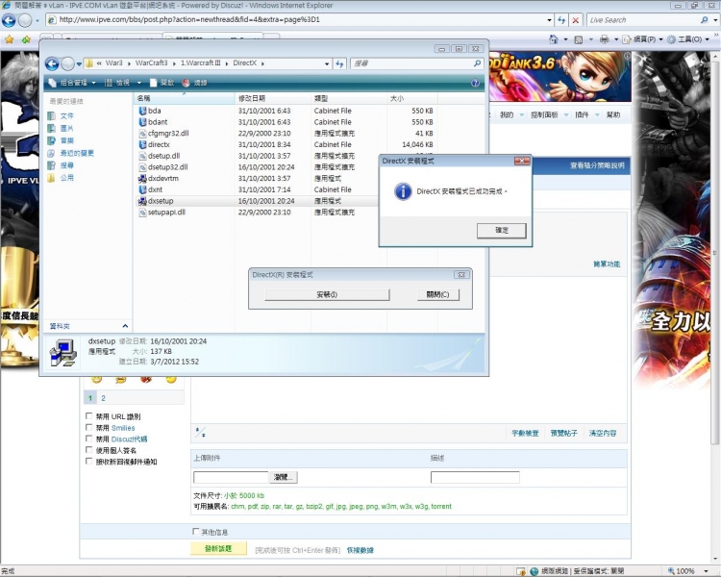721x577 pixels.
Task: Collapse the 資料夾 folders pane
Action: pos(125,326)
